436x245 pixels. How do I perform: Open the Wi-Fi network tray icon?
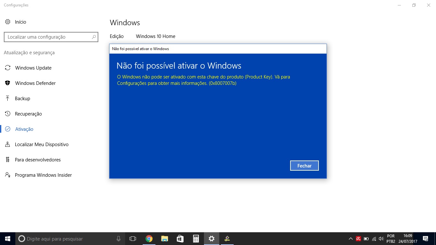(374, 239)
